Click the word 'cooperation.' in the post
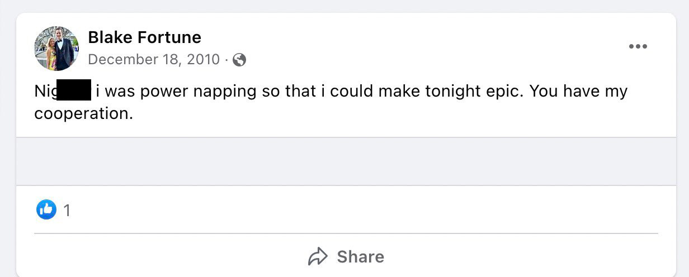 click(x=84, y=113)
